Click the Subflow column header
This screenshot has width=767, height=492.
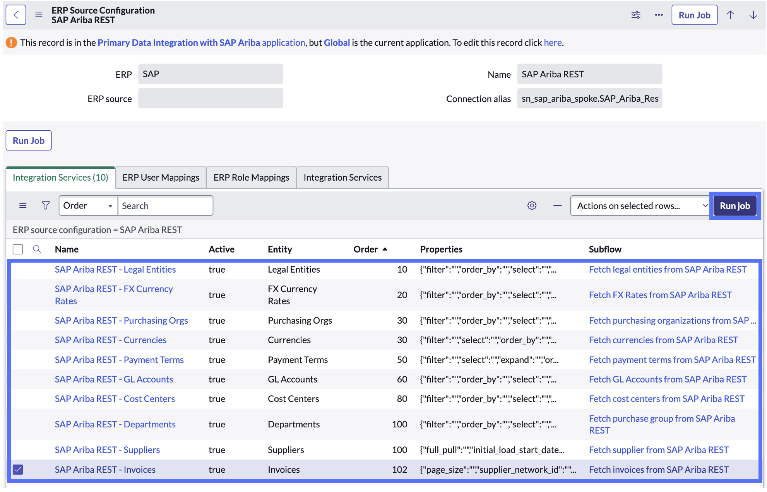coord(605,249)
